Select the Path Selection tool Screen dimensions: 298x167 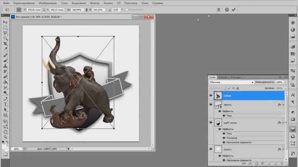(x=5, y=109)
